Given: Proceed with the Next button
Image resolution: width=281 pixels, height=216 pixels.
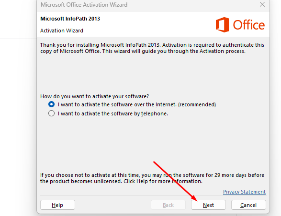Looking at the screenshot, I should coord(208,205).
